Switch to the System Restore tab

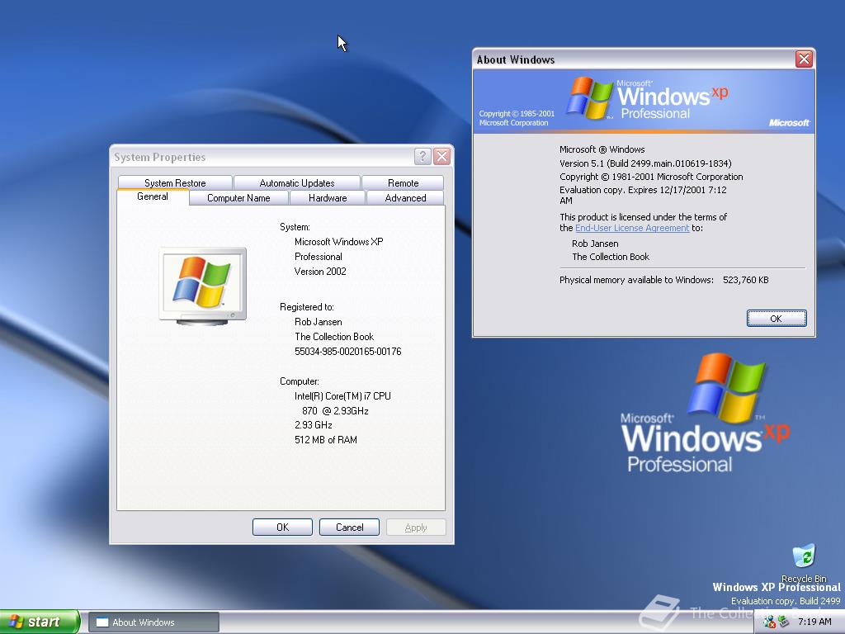pos(175,182)
